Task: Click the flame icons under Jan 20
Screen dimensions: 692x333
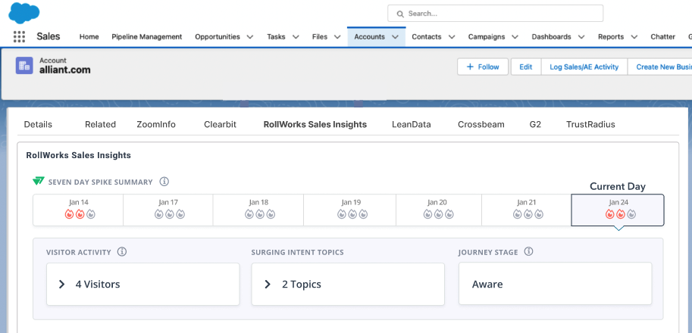Action: (438, 214)
